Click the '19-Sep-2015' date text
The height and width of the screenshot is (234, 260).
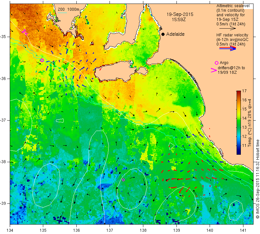[x=180, y=14]
